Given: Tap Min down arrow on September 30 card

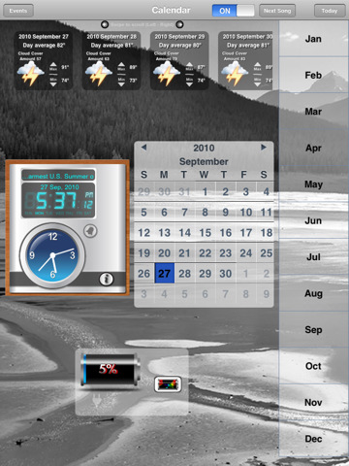Looking at the screenshot, I should pyautogui.click(x=257, y=84).
